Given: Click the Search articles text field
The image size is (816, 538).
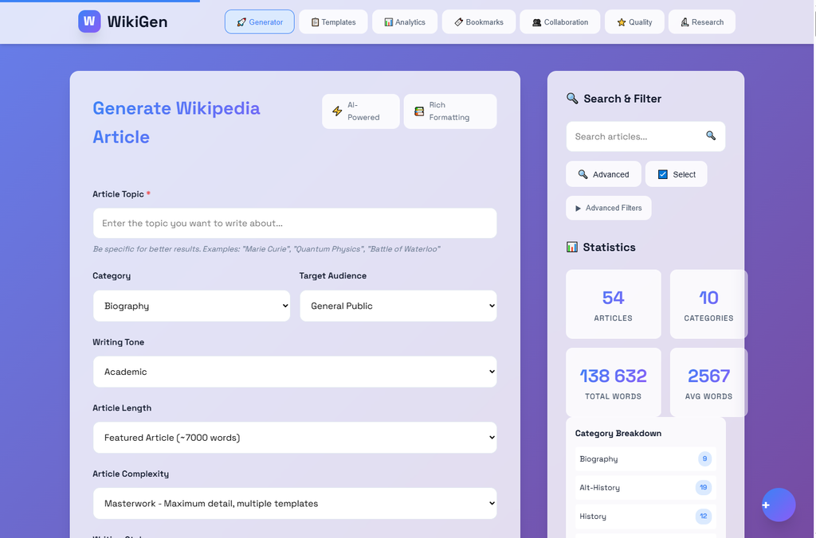Looking at the screenshot, I should (x=634, y=137).
